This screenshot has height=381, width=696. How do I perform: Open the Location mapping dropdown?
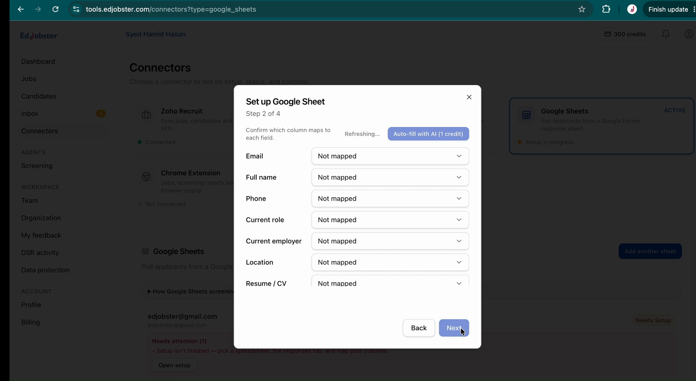click(x=390, y=262)
